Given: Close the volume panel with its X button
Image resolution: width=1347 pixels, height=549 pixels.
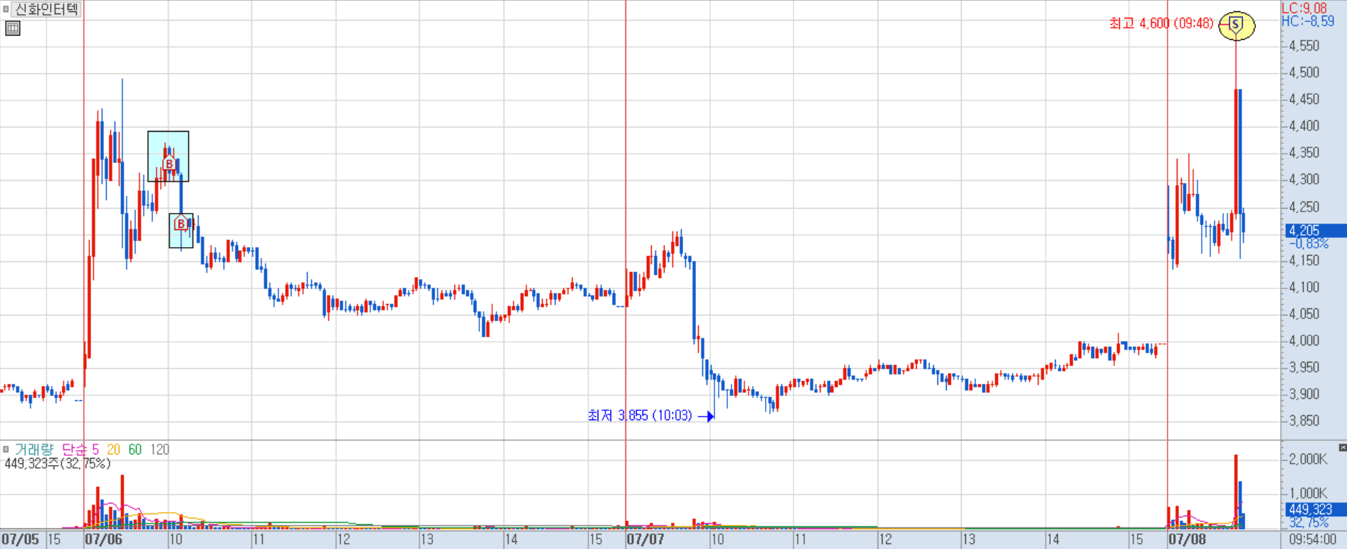Looking at the screenshot, I should 1342,448.
